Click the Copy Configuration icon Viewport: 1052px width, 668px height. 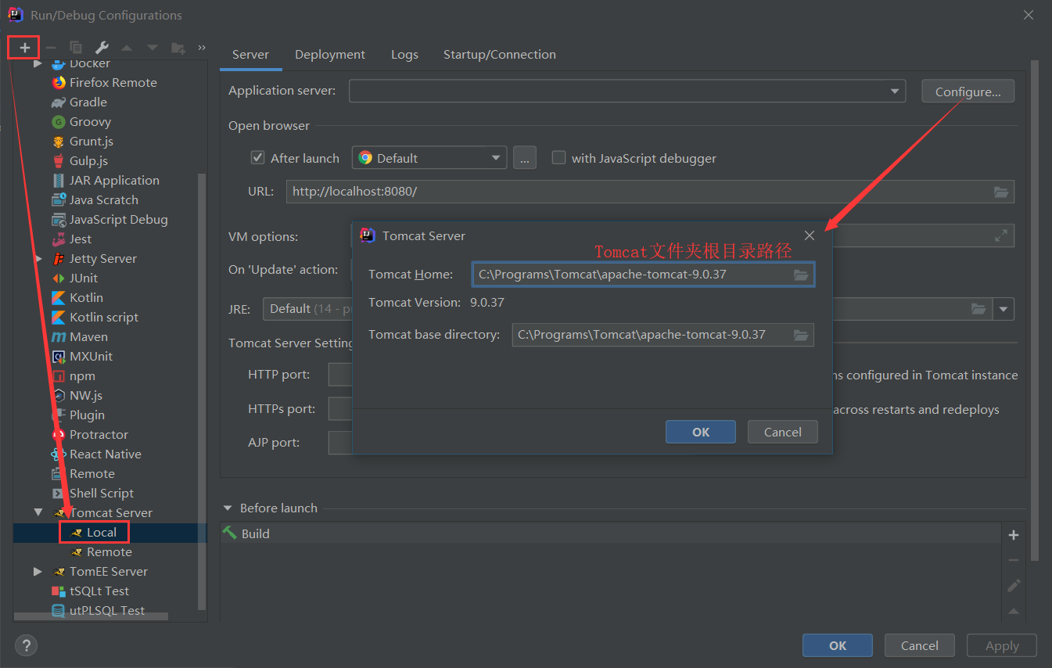coord(76,48)
